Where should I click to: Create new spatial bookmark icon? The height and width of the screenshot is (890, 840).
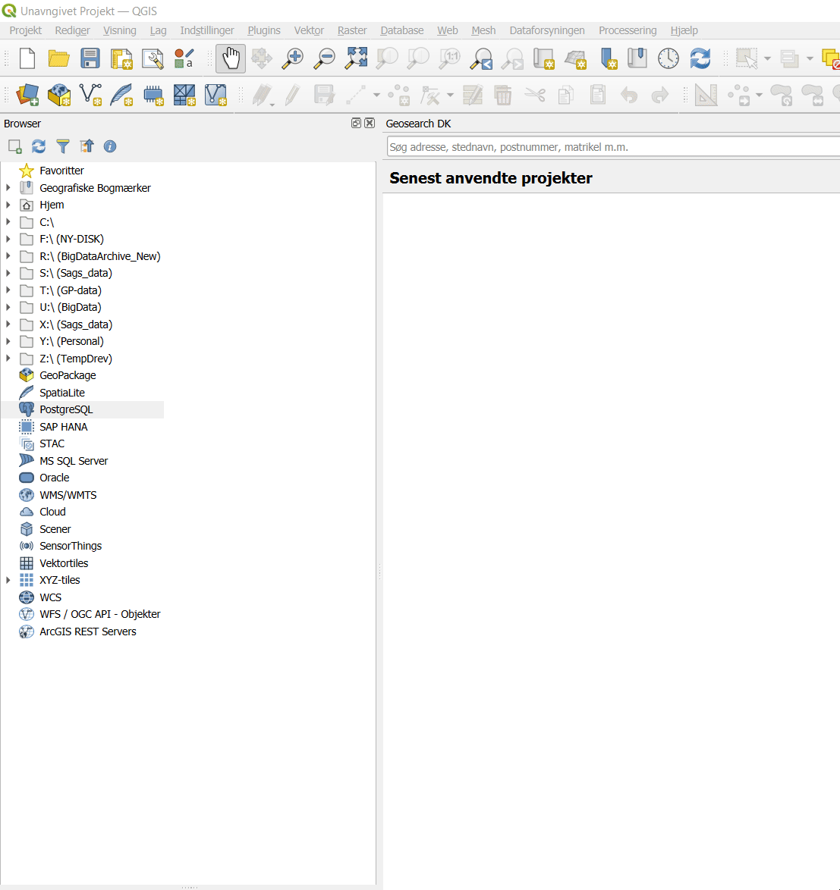click(607, 58)
